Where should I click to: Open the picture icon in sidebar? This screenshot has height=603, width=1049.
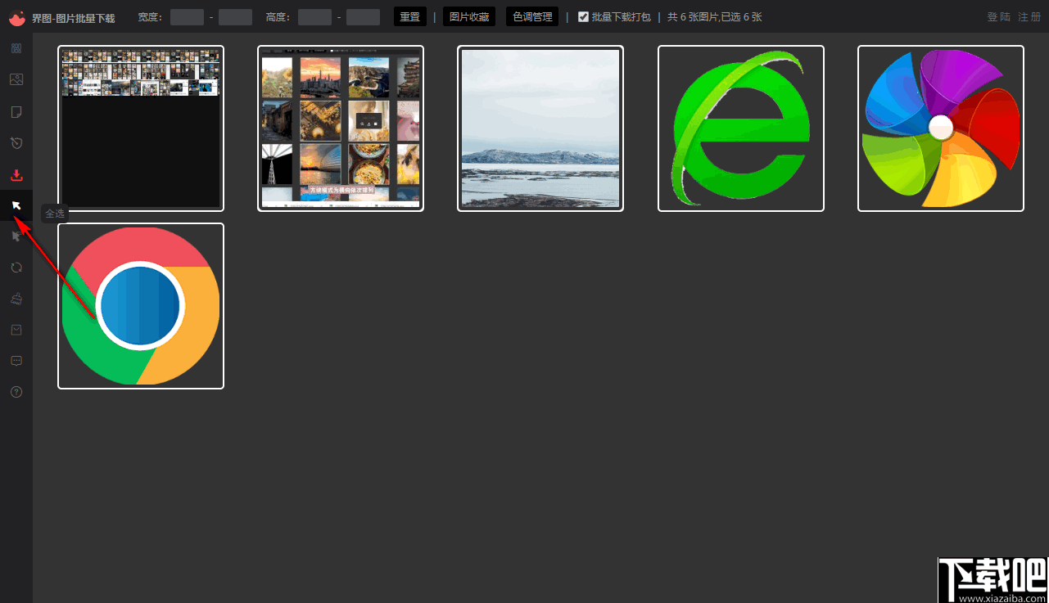click(16, 79)
